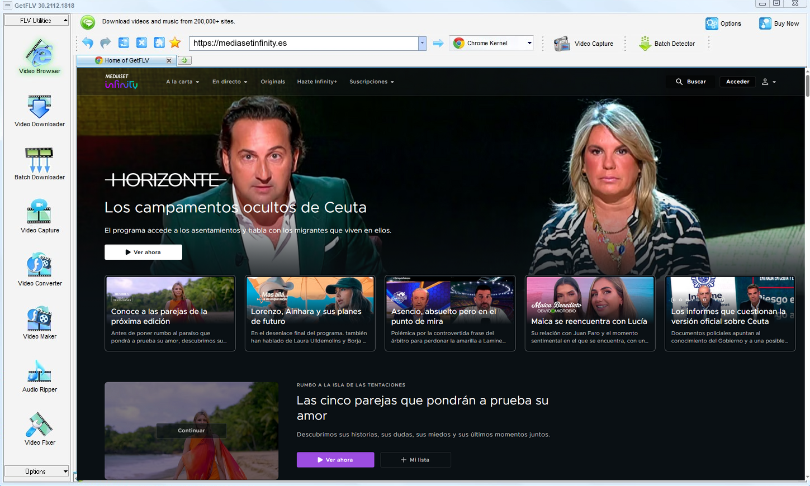Open the Originals page
This screenshot has height=486, width=810.
pyautogui.click(x=273, y=82)
